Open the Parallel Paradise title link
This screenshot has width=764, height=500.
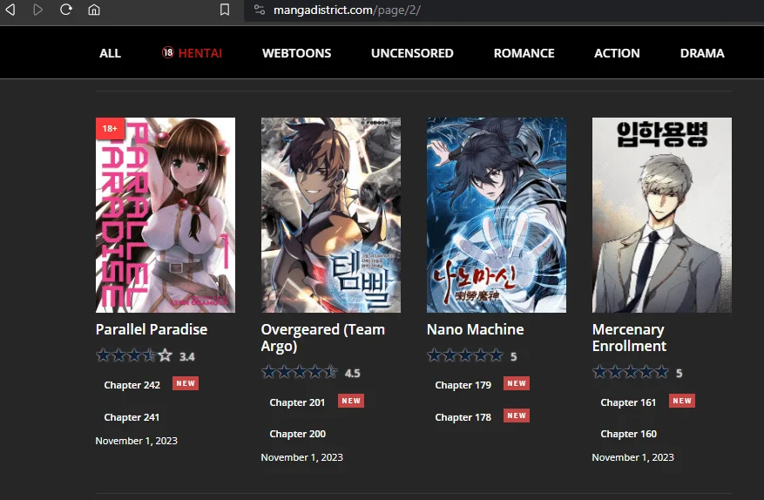(152, 329)
